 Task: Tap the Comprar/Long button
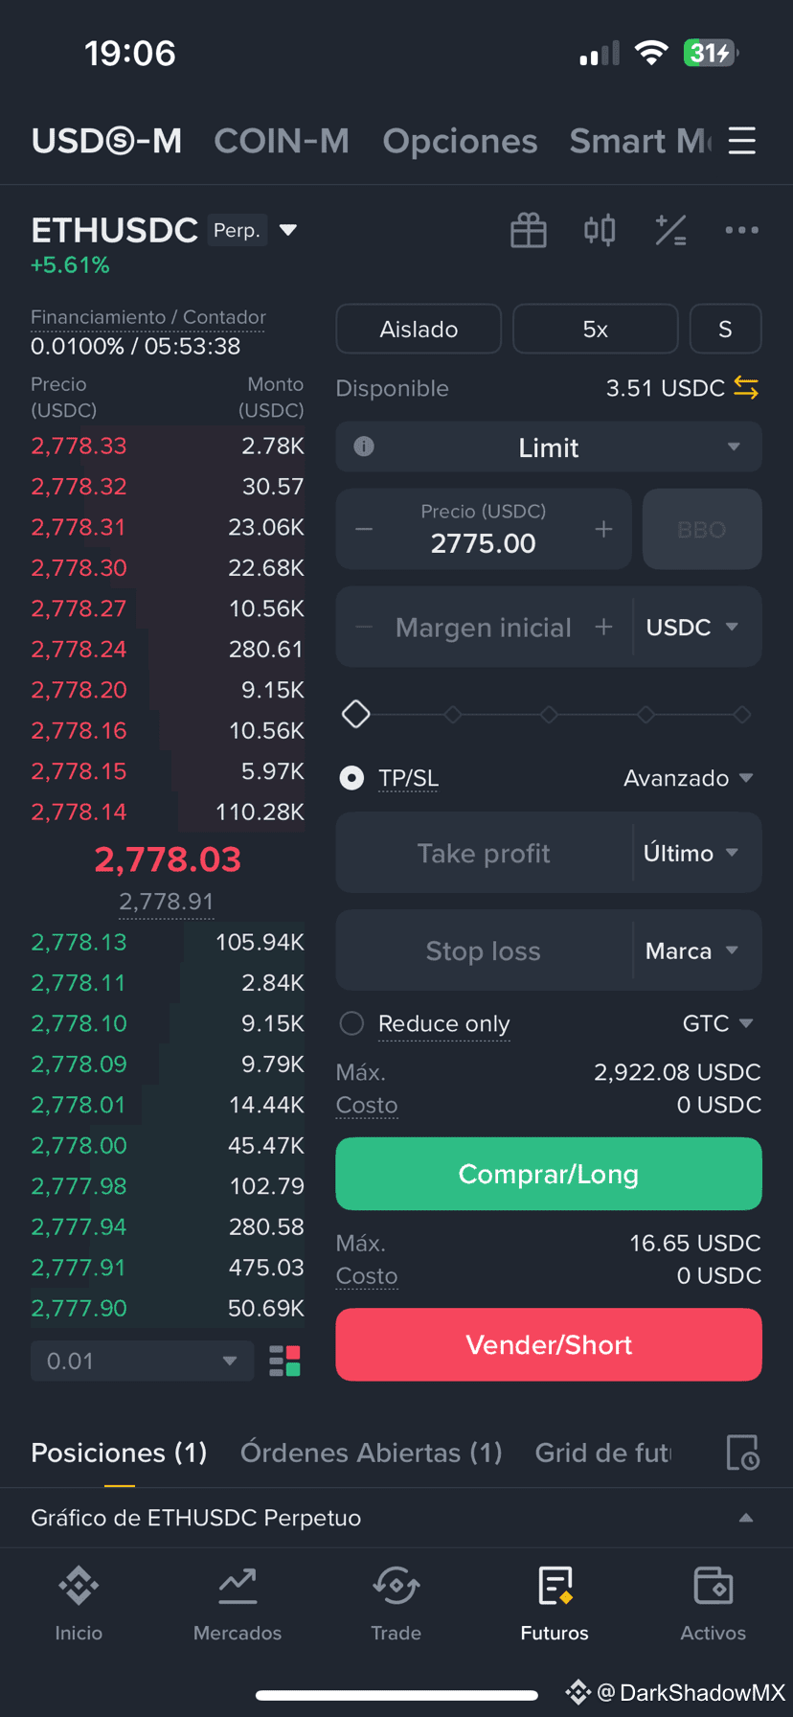click(x=549, y=1174)
